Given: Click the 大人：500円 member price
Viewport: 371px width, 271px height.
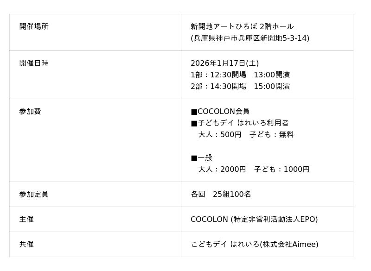Looking at the screenshot, I should coord(220,134).
